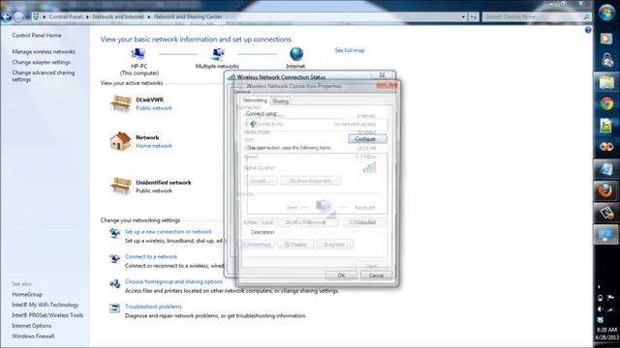Open Help via the blue question-mark icon
Screen dimensions: 620x348
tap(588, 30)
